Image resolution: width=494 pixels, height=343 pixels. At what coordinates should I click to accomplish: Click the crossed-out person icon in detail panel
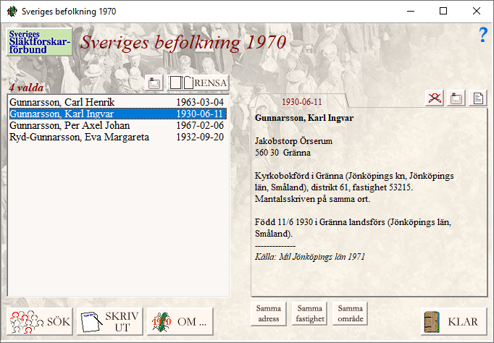coord(435,98)
